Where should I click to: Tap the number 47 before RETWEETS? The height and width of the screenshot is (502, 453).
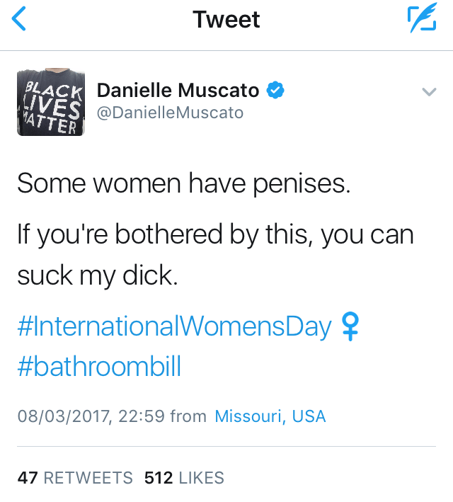pos(28,478)
